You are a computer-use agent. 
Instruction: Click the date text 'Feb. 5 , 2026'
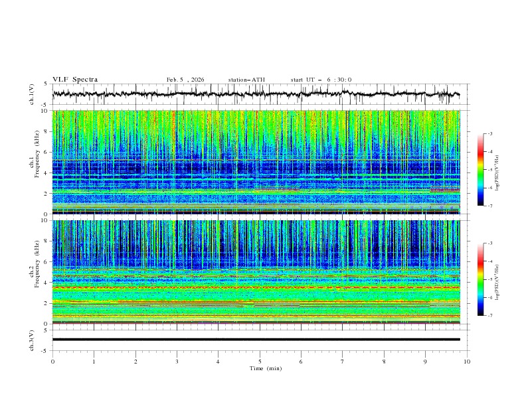[x=185, y=80]
